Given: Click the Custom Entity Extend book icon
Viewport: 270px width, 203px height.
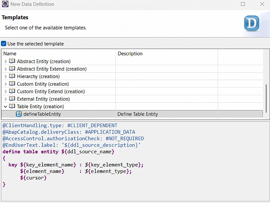Looking at the screenshot, I should tap(12, 92).
